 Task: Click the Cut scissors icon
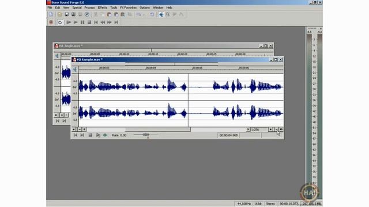(96, 14)
